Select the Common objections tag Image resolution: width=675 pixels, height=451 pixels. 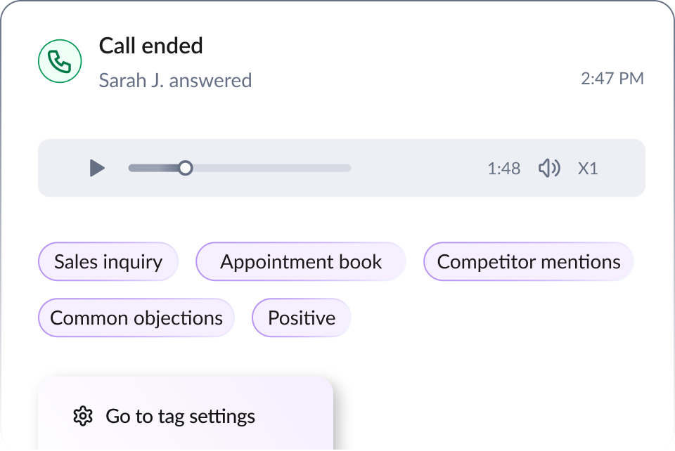(x=136, y=318)
